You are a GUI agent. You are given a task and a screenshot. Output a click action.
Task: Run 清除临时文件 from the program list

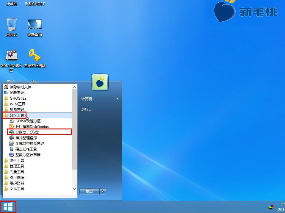click(37, 87)
